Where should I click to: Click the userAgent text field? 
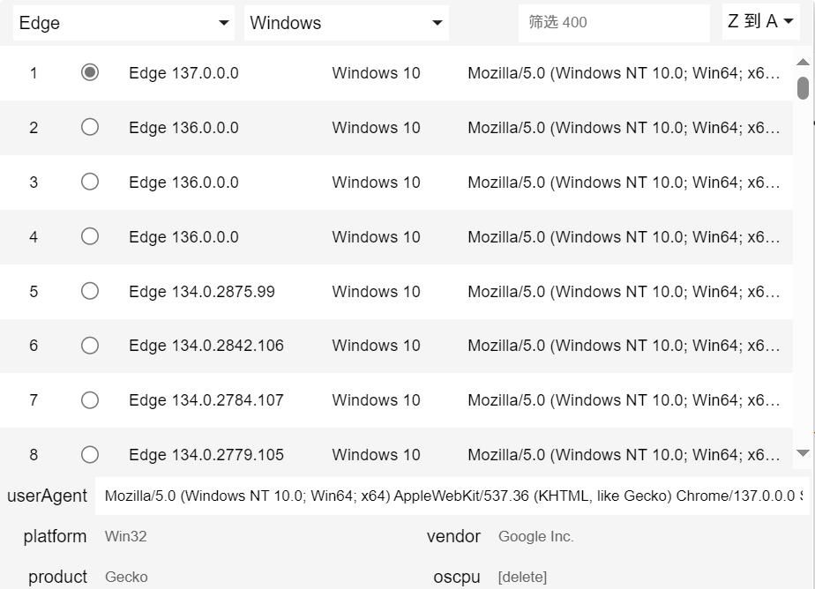click(x=452, y=496)
